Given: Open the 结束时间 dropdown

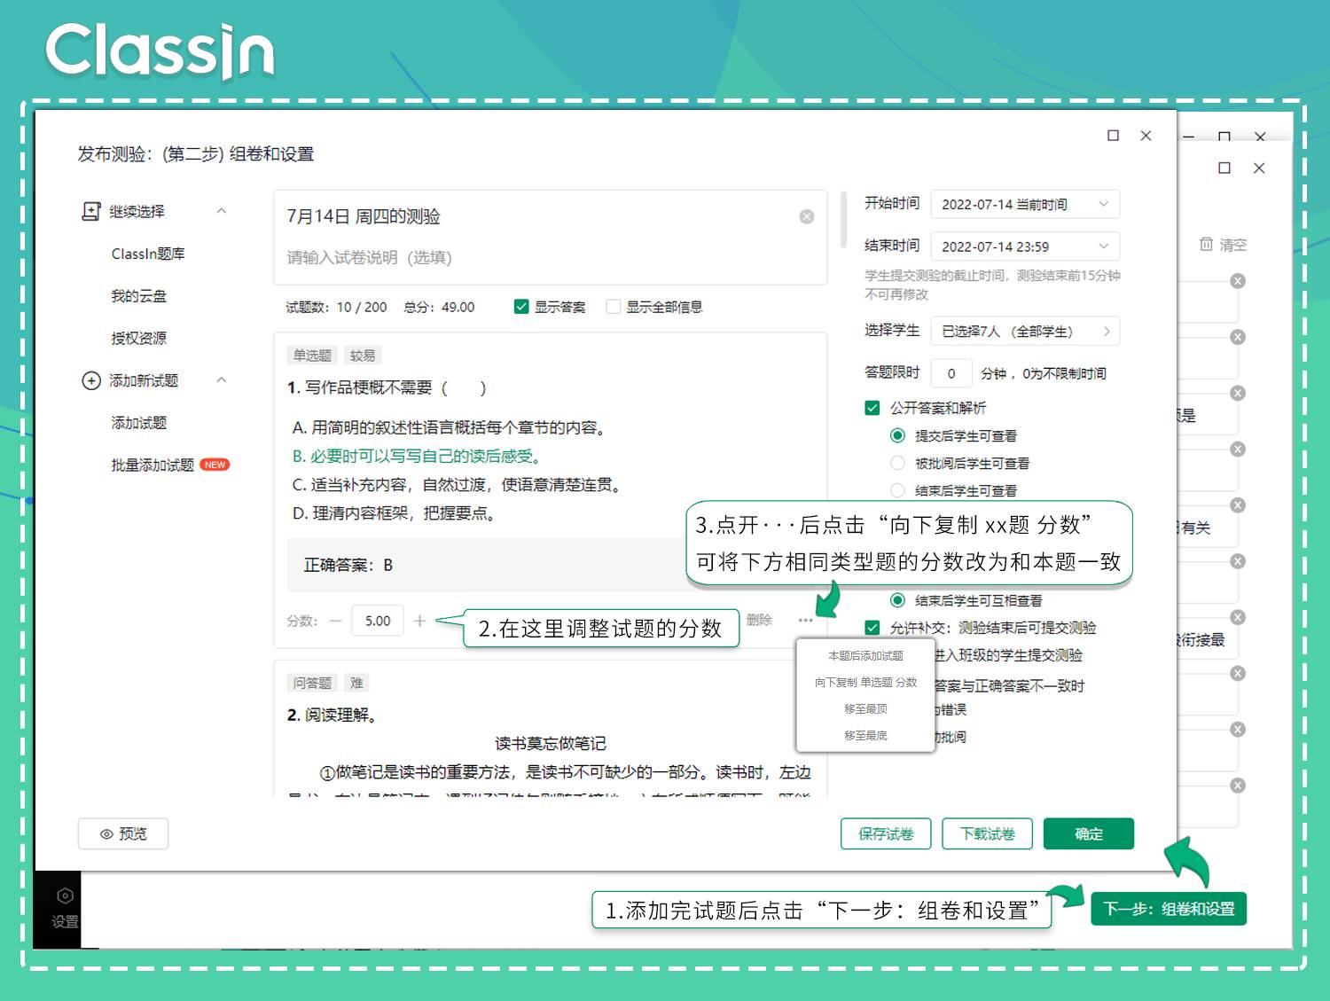Looking at the screenshot, I should (x=1025, y=246).
